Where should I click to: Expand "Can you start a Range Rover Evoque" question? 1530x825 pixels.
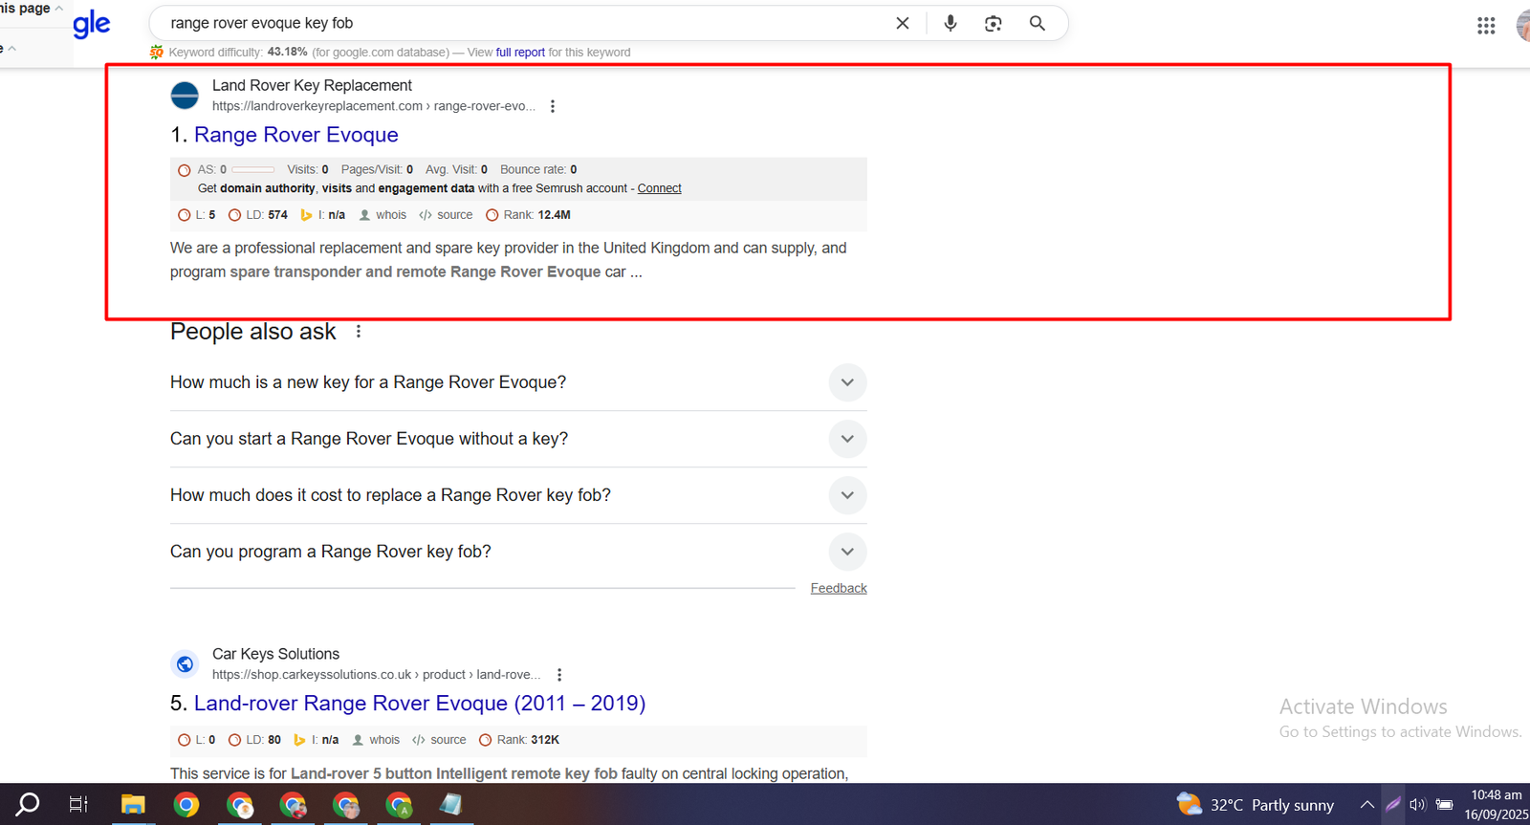tap(847, 439)
